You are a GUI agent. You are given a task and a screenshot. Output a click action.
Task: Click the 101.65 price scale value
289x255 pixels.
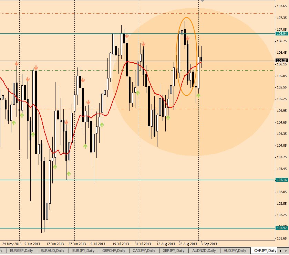282,238
